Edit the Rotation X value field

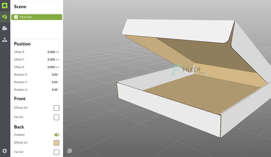(55, 75)
